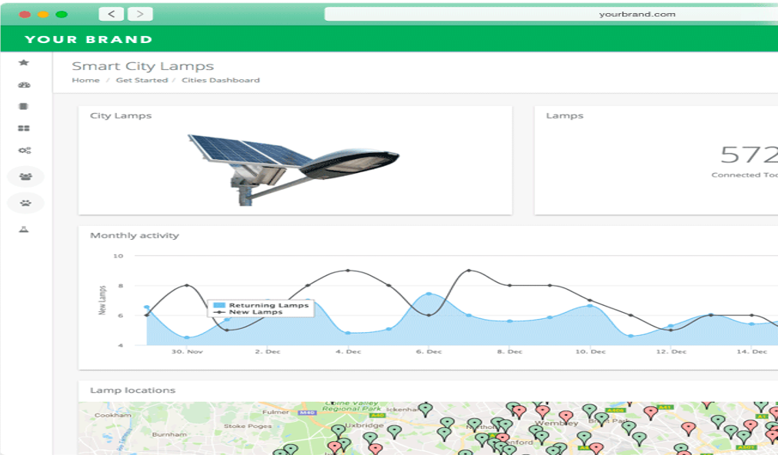Click the Returning Lamps peak point above 6. Dec

pyautogui.click(x=429, y=294)
